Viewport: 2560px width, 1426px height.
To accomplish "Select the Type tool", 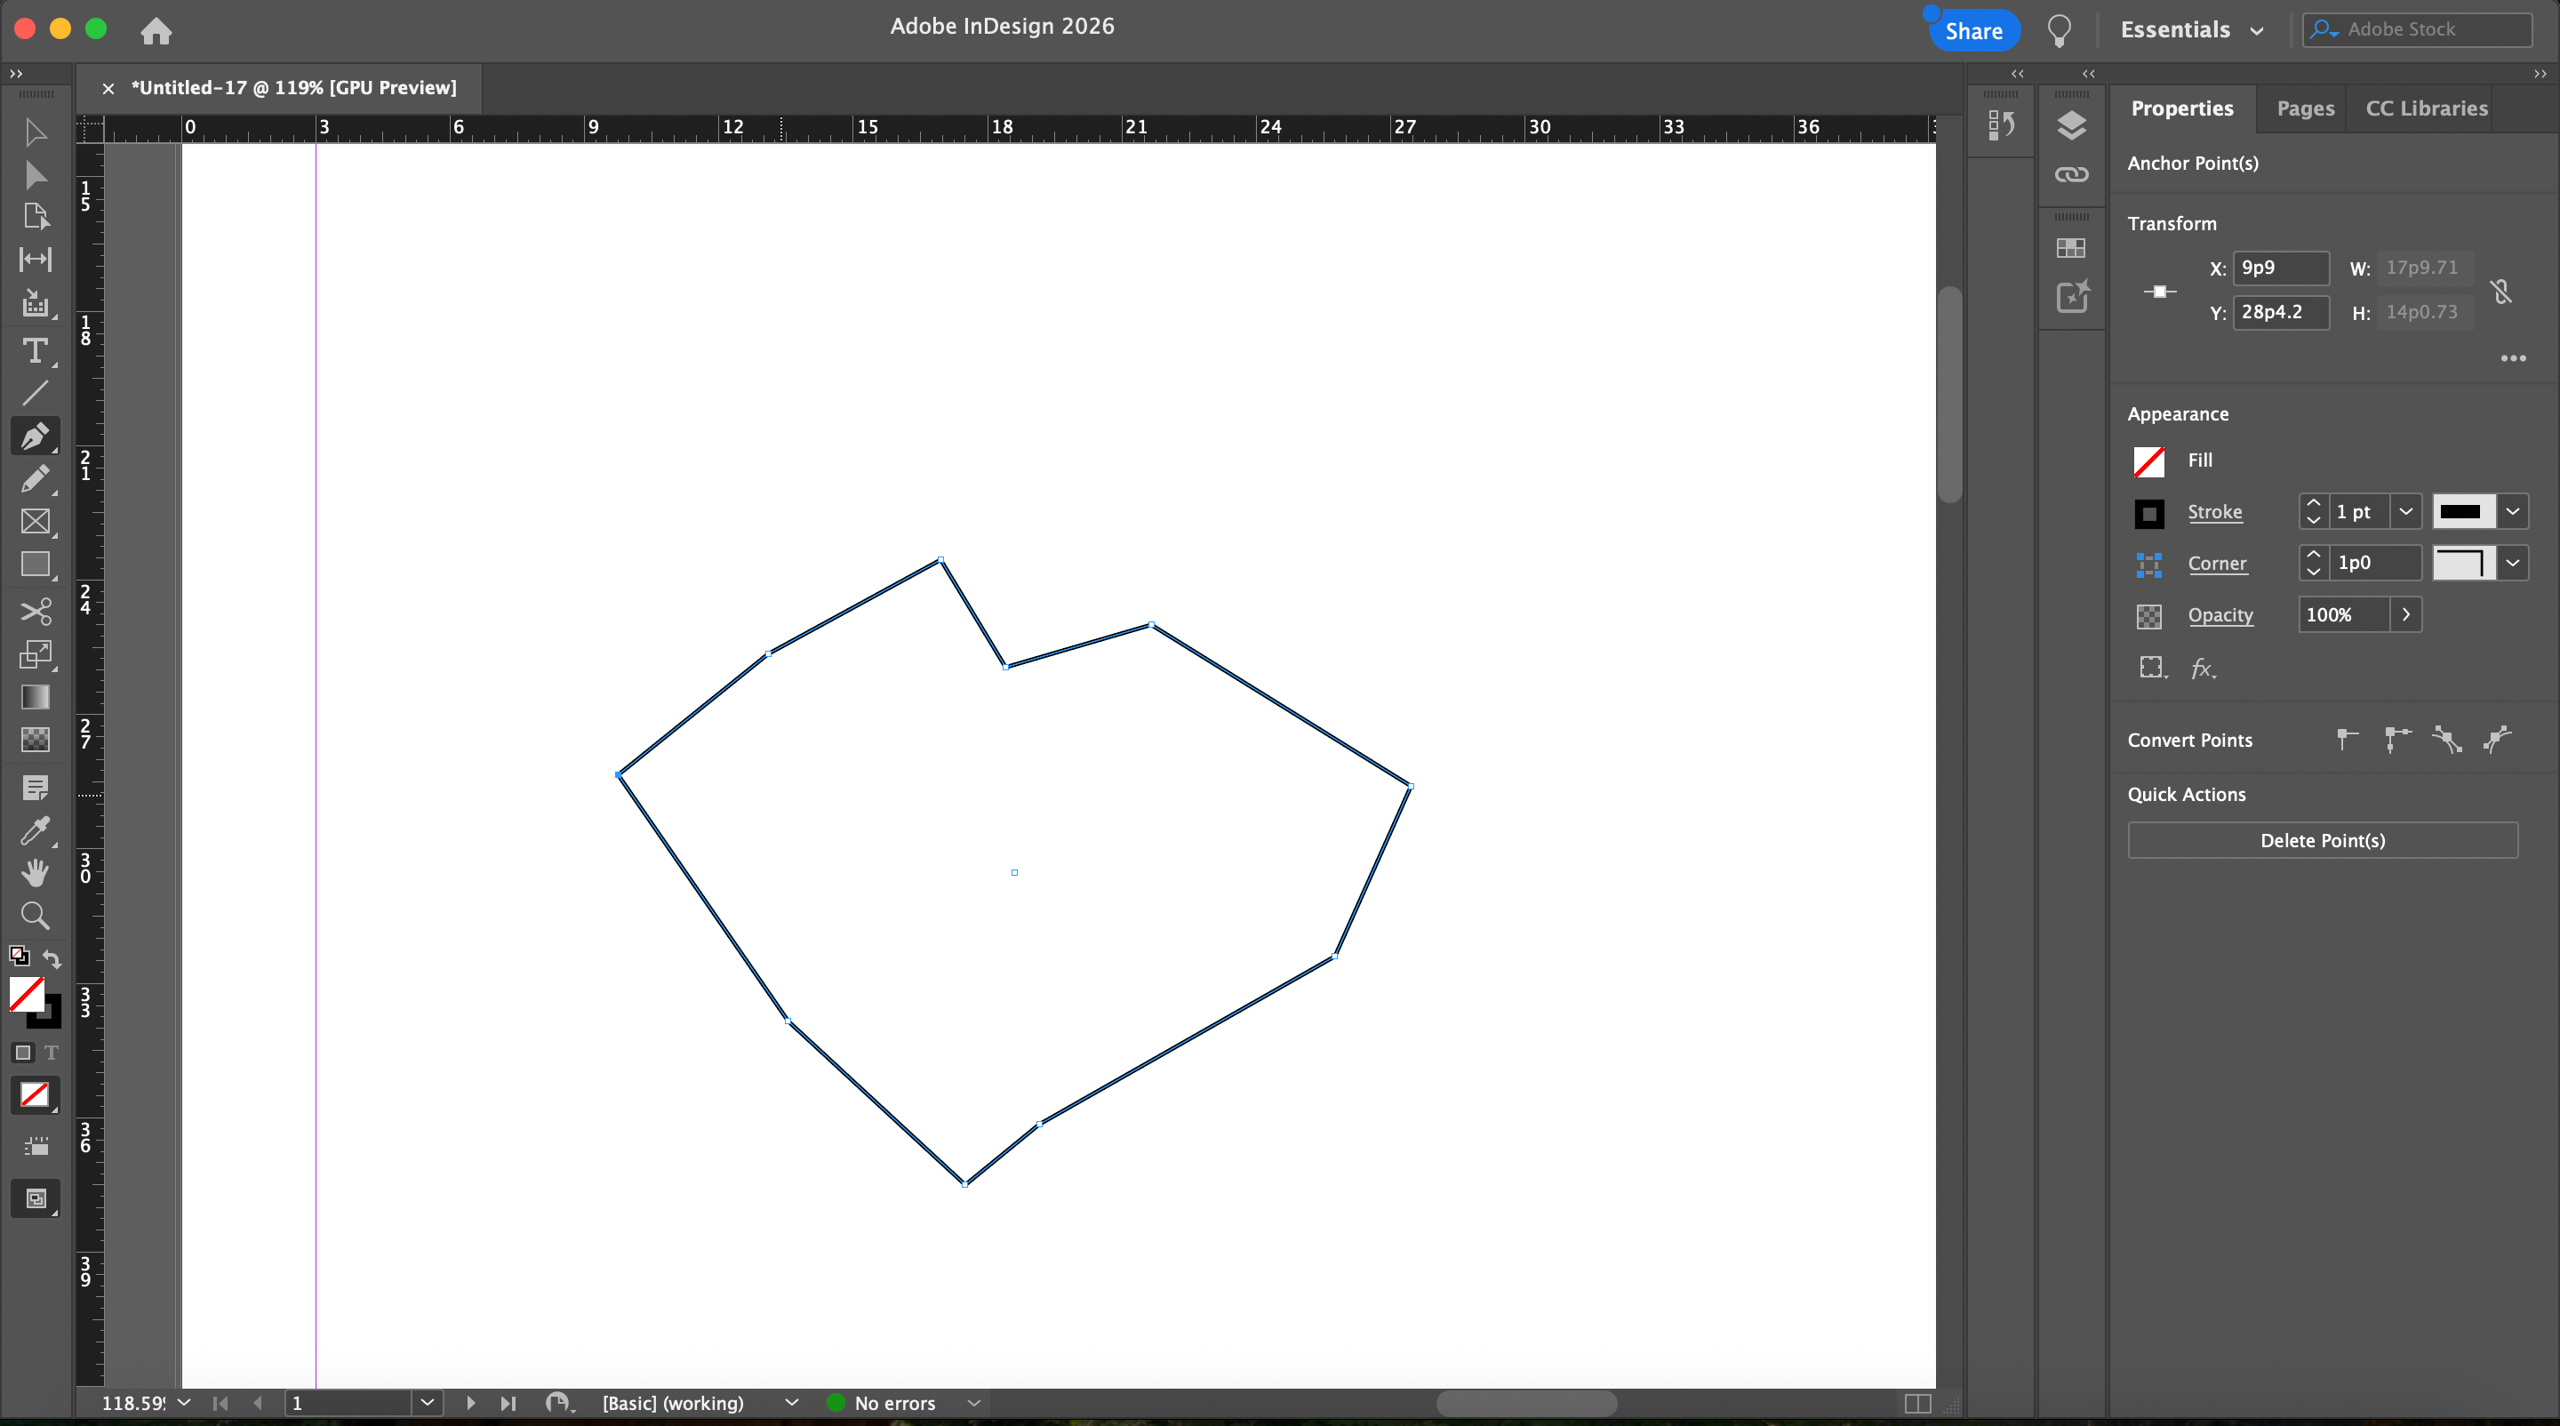I will click(x=35, y=351).
